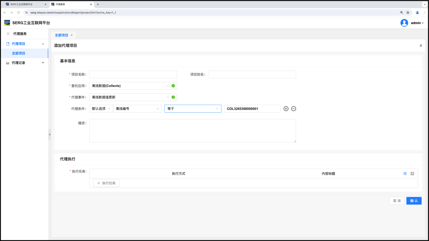Select 全部项目 in the sidebar
This screenshot has height=241, width=429.
pyautogui.click(x=19, y=53)
